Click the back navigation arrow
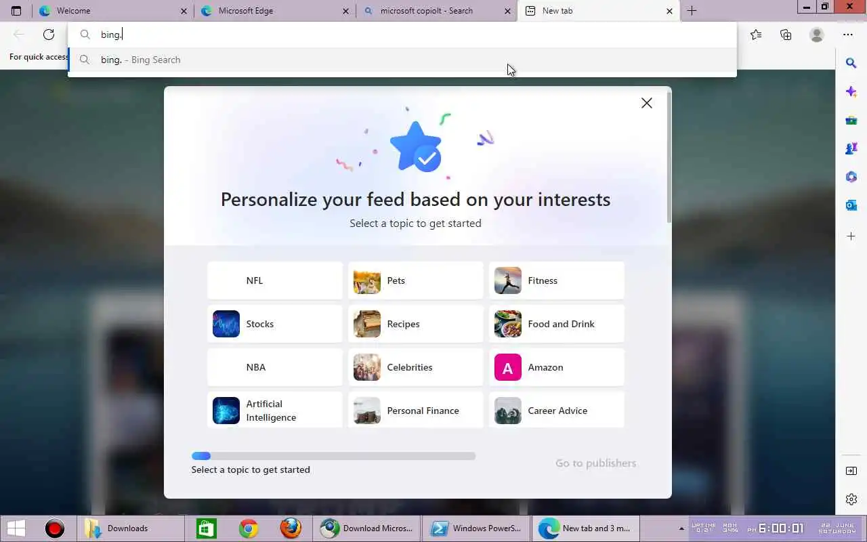The image size is (867, 542). coord(19,35)
